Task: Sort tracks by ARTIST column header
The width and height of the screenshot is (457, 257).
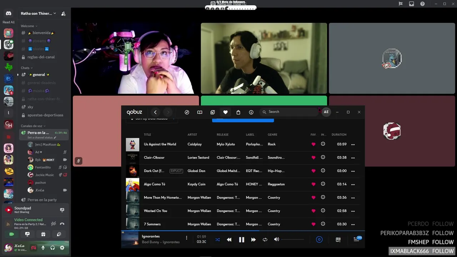Action: (x=192, y=135)
